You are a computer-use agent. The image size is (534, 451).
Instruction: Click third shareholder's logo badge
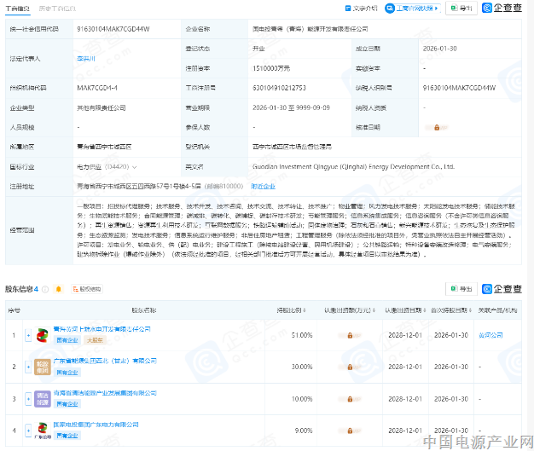tap(41, 397)
